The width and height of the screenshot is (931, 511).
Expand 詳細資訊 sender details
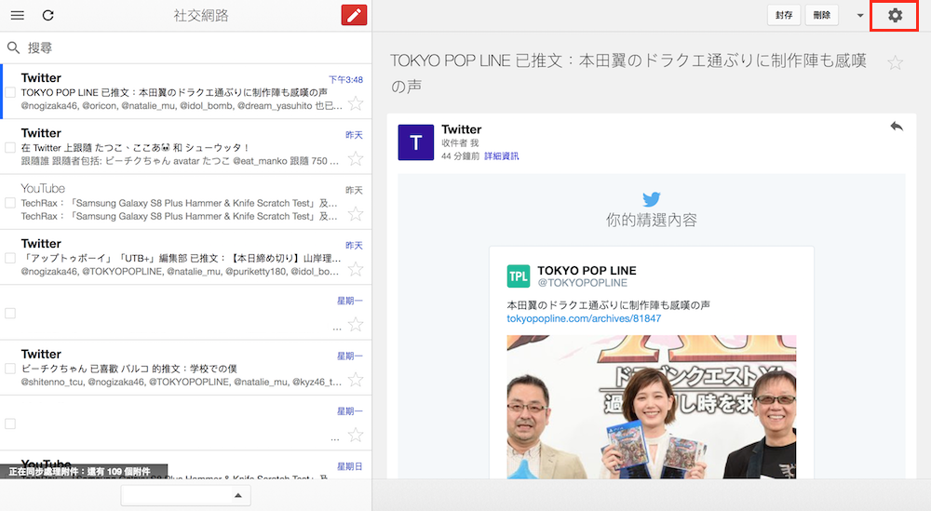501,156
